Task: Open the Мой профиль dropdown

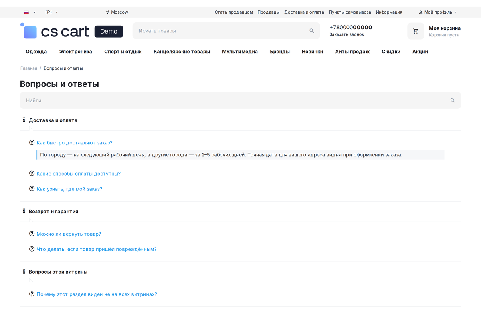Action: click(438, 12)
